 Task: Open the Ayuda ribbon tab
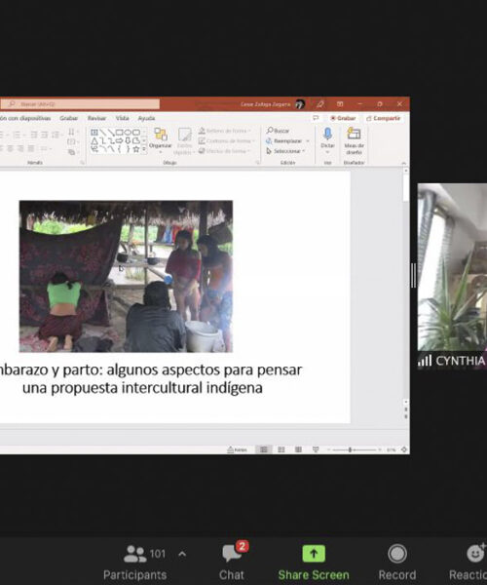[146, 118]
